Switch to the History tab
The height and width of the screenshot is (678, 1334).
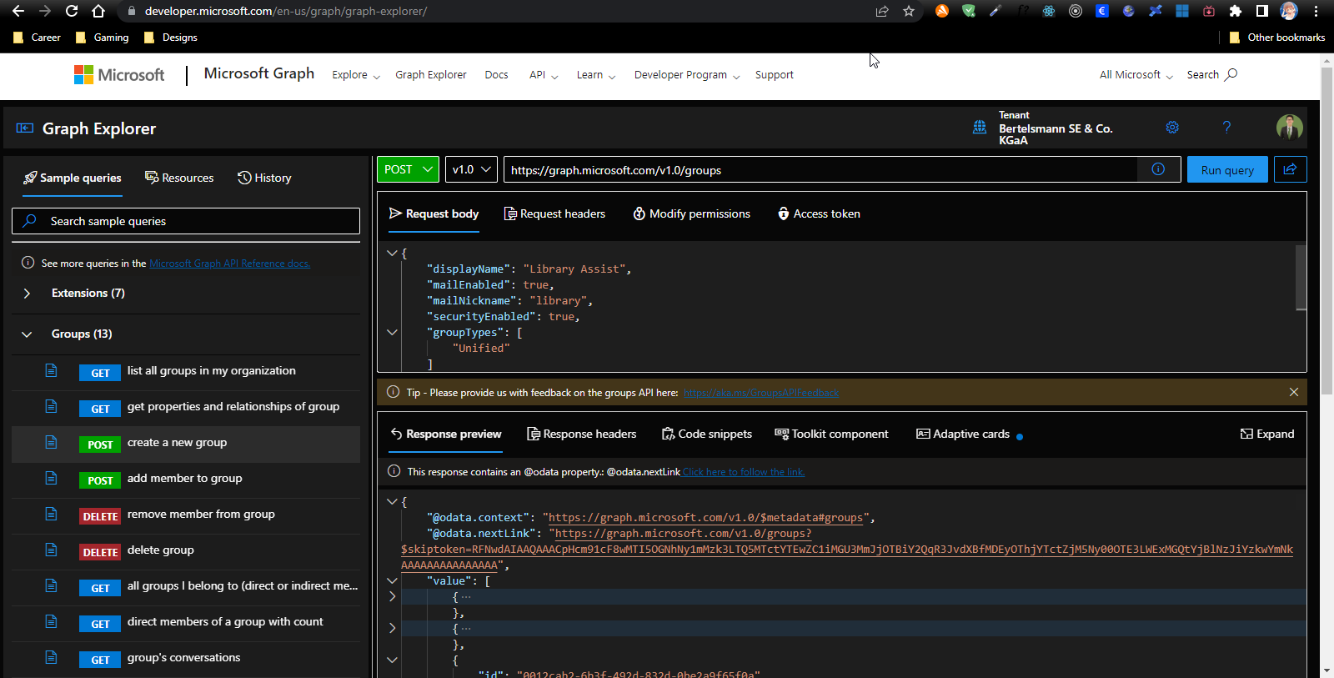coord(264,178)
